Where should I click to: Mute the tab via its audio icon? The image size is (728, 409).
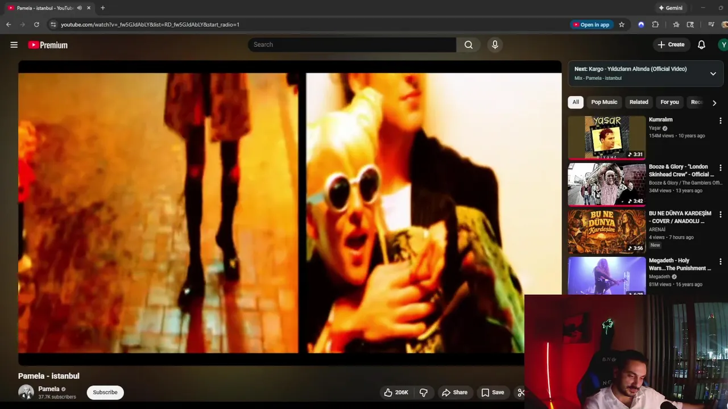[x=79, y=8]
